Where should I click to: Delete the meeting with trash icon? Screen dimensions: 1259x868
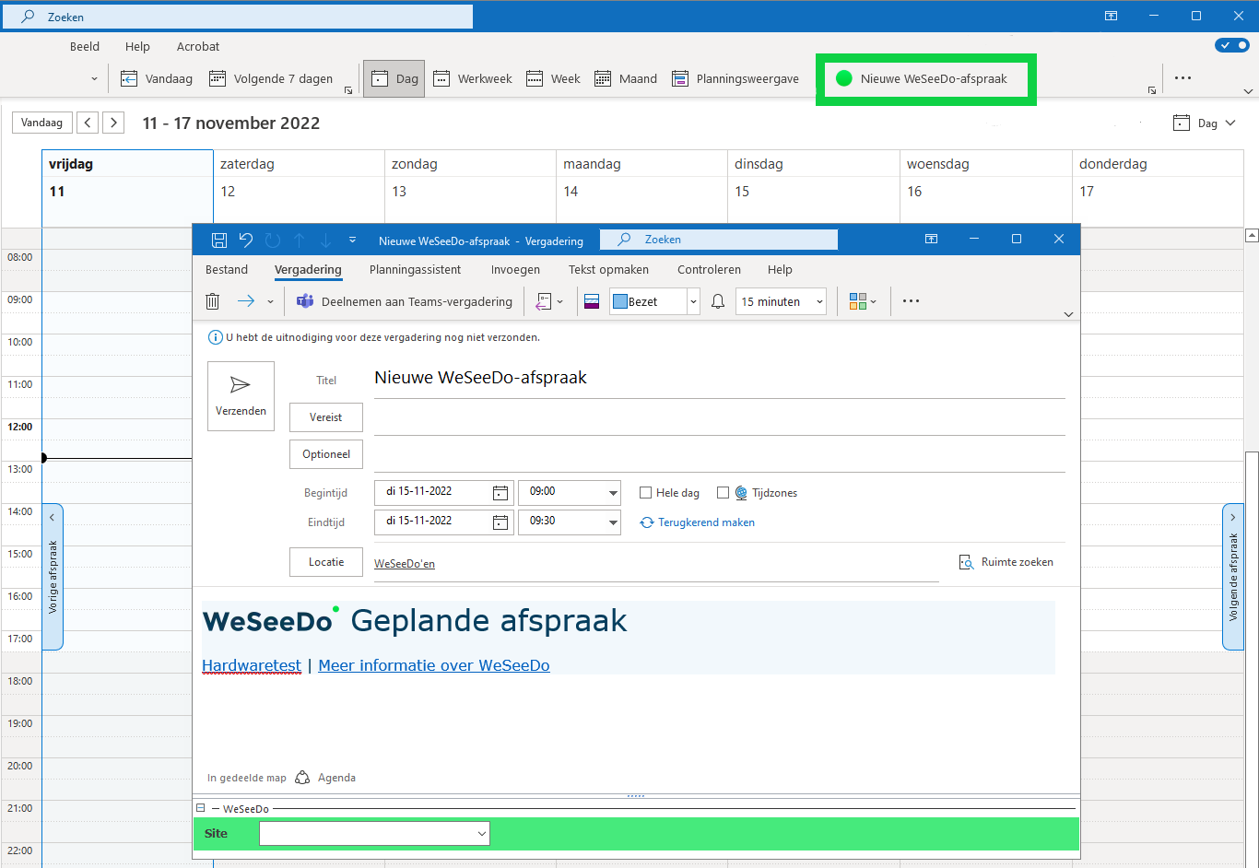[213, 301]
